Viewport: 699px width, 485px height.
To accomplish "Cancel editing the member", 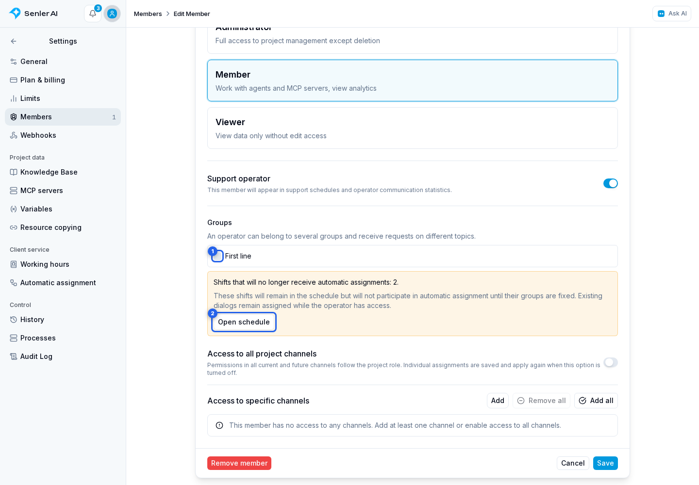I will tap(573, 463).
